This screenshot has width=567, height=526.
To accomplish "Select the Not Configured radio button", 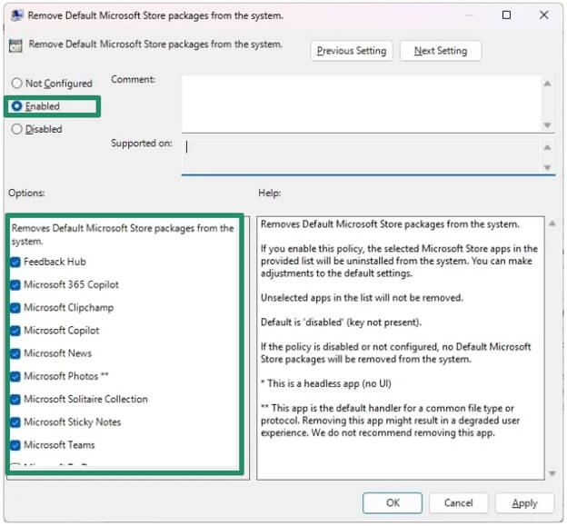I will click(x=16, y=84).
